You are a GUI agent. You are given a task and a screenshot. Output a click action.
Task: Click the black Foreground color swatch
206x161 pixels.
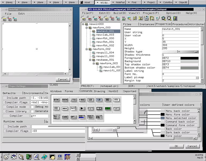189,58
